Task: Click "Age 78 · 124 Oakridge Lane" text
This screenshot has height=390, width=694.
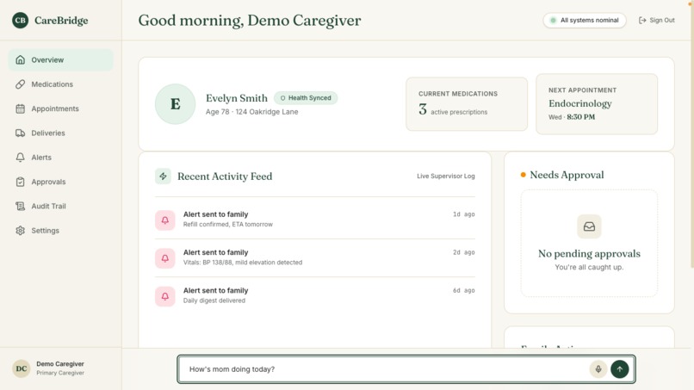Action: pyautogui.click(x=251, y=112)
